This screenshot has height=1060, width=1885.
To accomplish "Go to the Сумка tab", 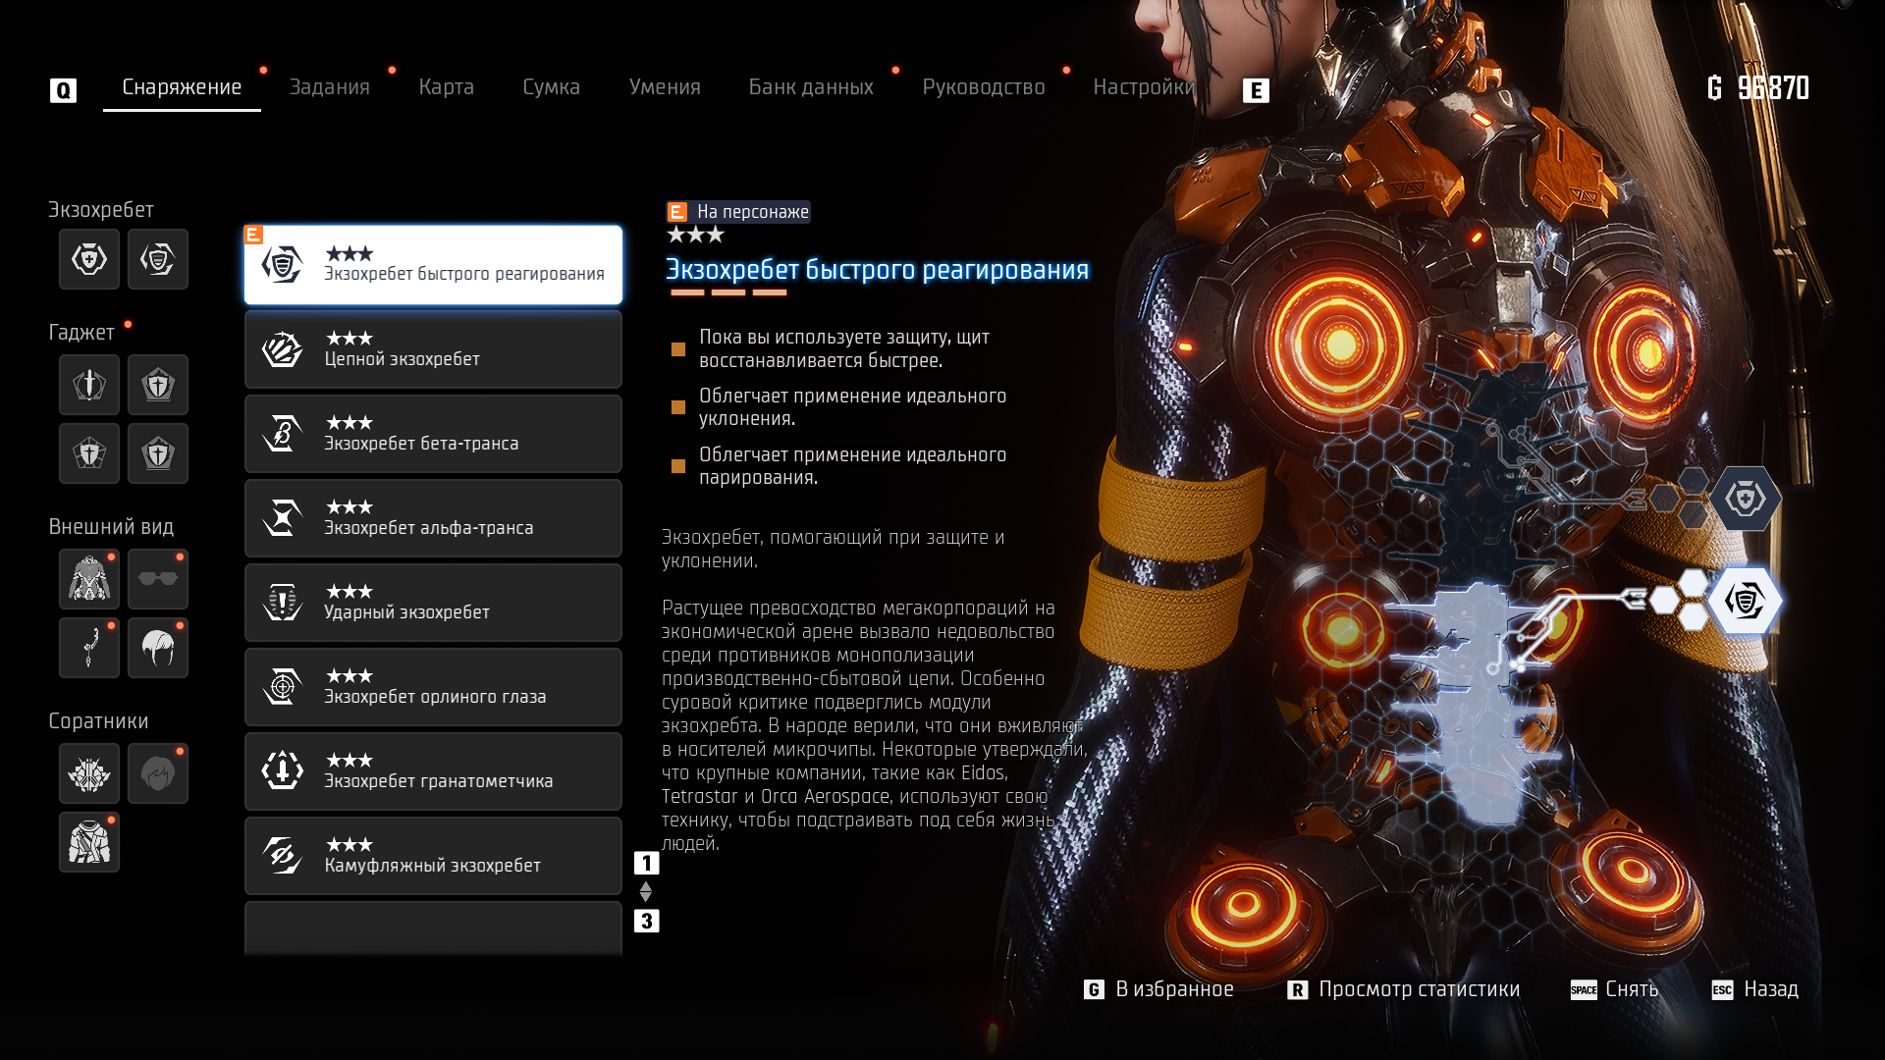I will click(x=552, y=87).
